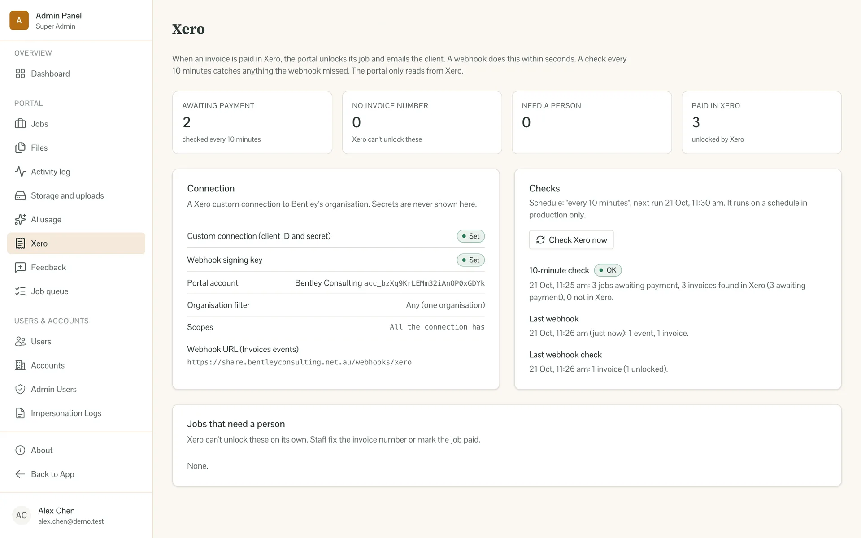Viewport: 861px width, 538px height.
Task: Click the Check Xero now button
Action: pyautogui.click(x=571, y=240)
